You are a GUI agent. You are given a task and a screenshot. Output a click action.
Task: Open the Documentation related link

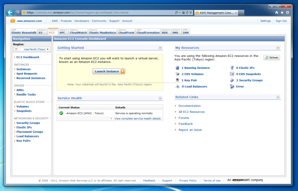point(189,106)
